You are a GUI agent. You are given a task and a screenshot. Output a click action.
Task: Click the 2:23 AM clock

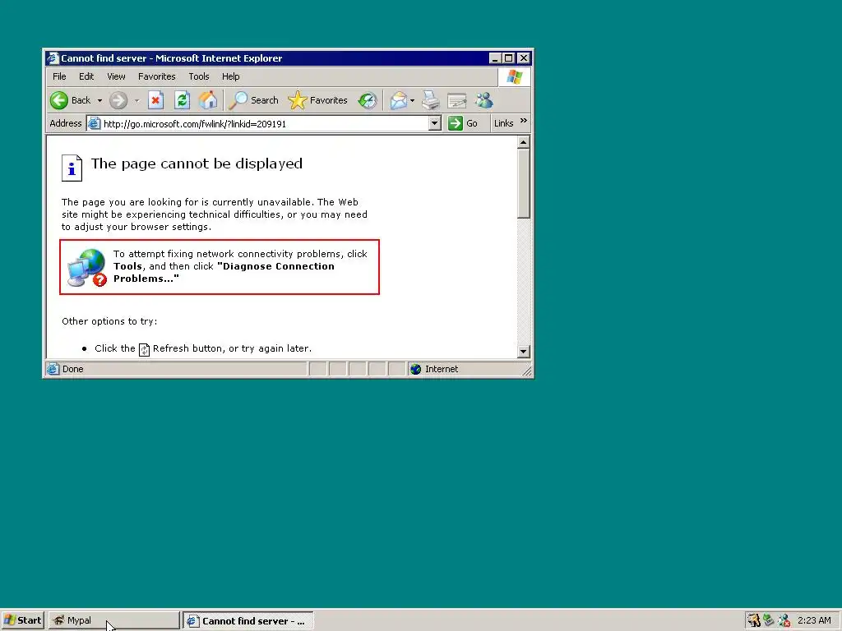(x=814, y=620)
